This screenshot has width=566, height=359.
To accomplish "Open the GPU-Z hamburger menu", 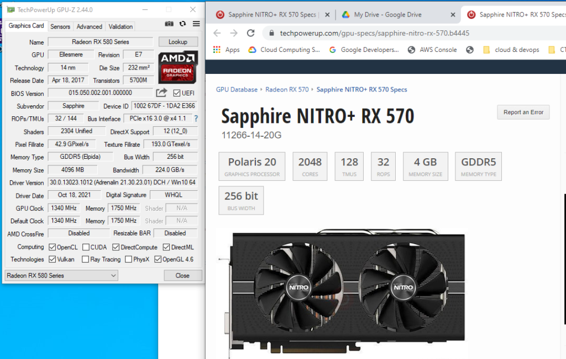I will click(x=196, y=24).
